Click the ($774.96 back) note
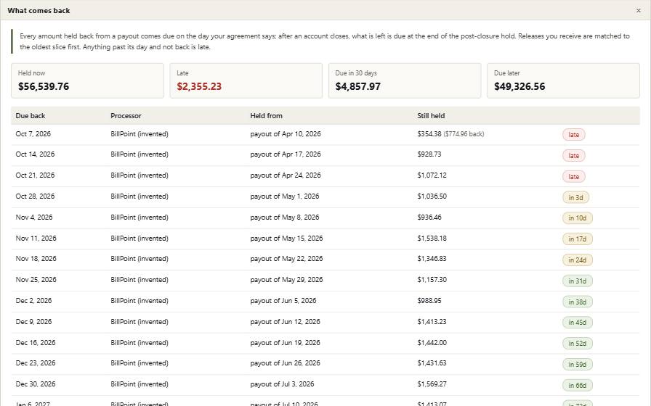651x406 pixels. (x=464, y=134)
